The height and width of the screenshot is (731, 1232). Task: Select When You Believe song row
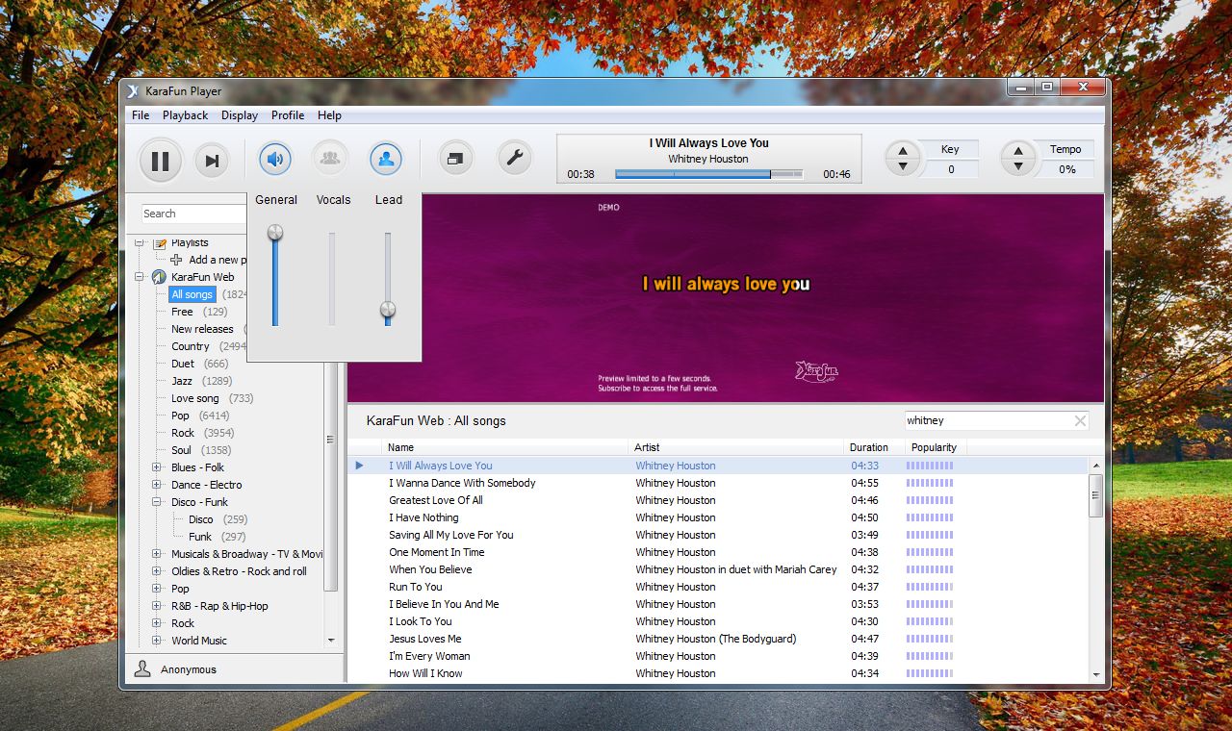(719, 569)
